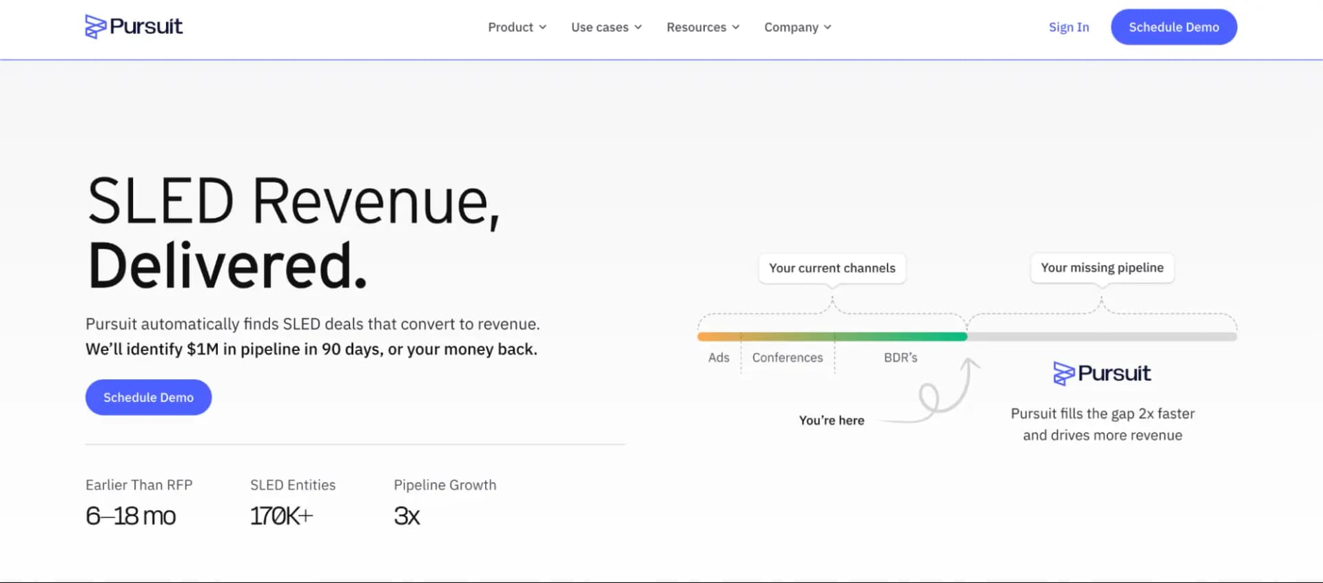Viewport: 1323px width, 583px height.
Task: Open the Use cases menu
Action: [606, 28]
